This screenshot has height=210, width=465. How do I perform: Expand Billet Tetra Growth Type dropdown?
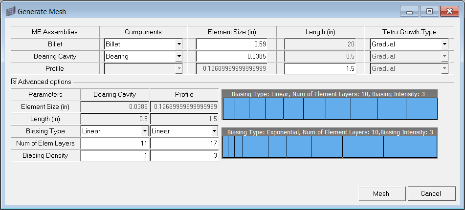point(444,44)
